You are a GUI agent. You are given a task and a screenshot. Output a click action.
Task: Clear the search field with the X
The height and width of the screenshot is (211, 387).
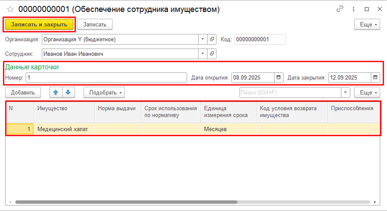pyautogui.click(x=346, y=92)
